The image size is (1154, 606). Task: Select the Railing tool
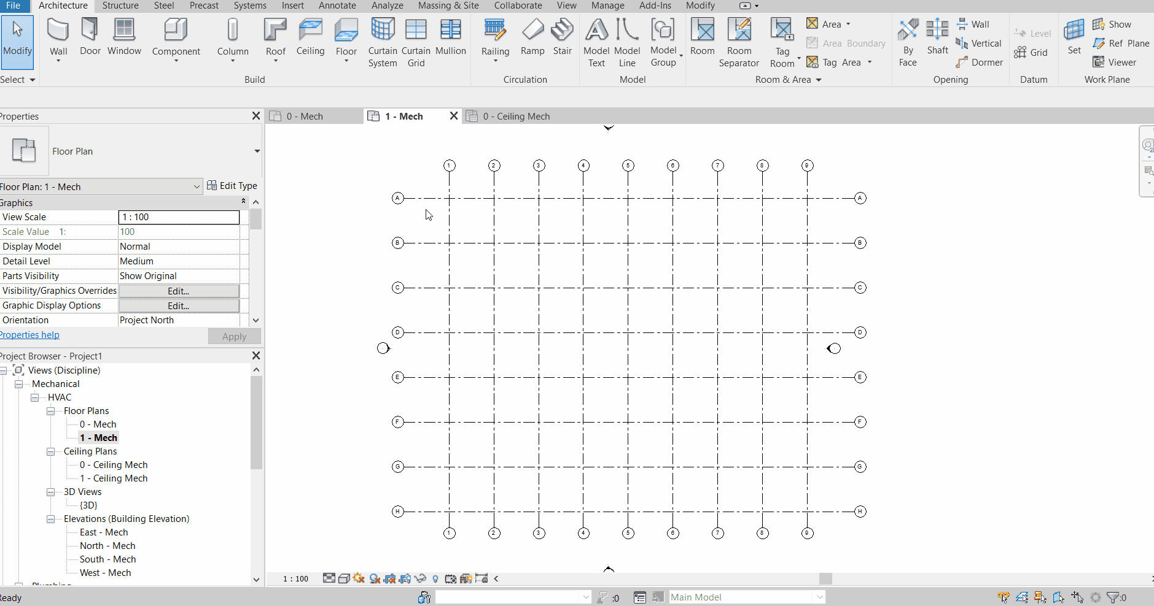click(x=495, y=39)
